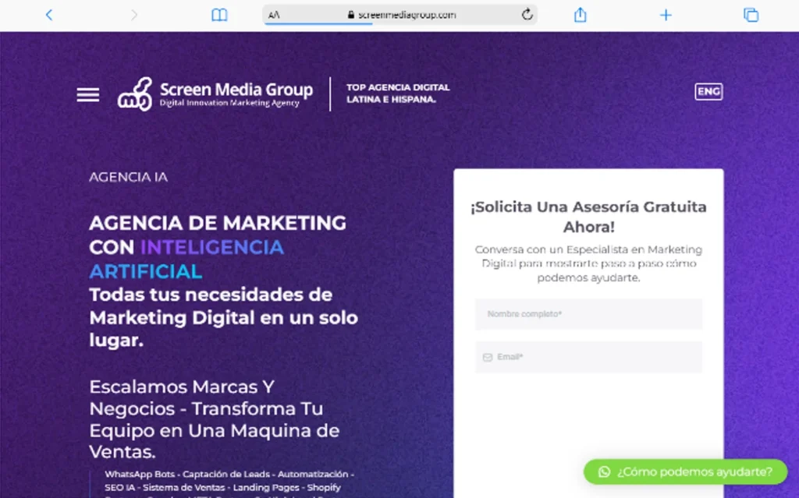The image size is (799, 498).
Task: Open the Safari bookmarks book icon
Action: [219, 16]
